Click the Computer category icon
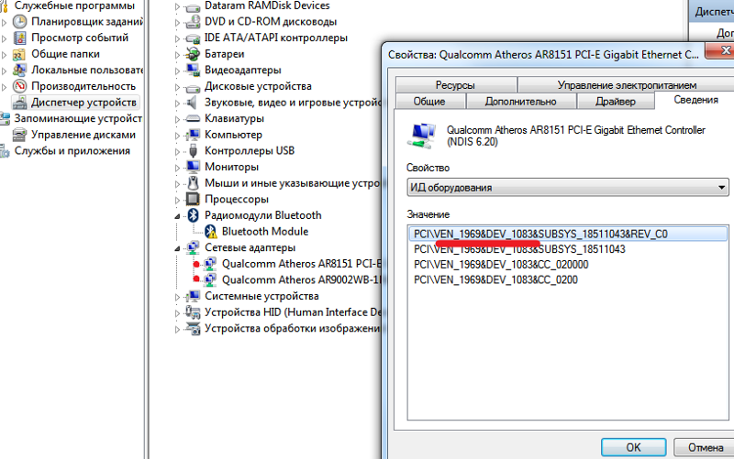Image resolution: width=734 pixels, height=459 pixels. (x=193, y=135)
